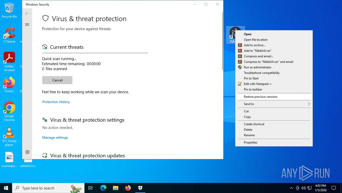Choose Open file location
Viewport: 342px width, 193px height.
coord(274,40)
